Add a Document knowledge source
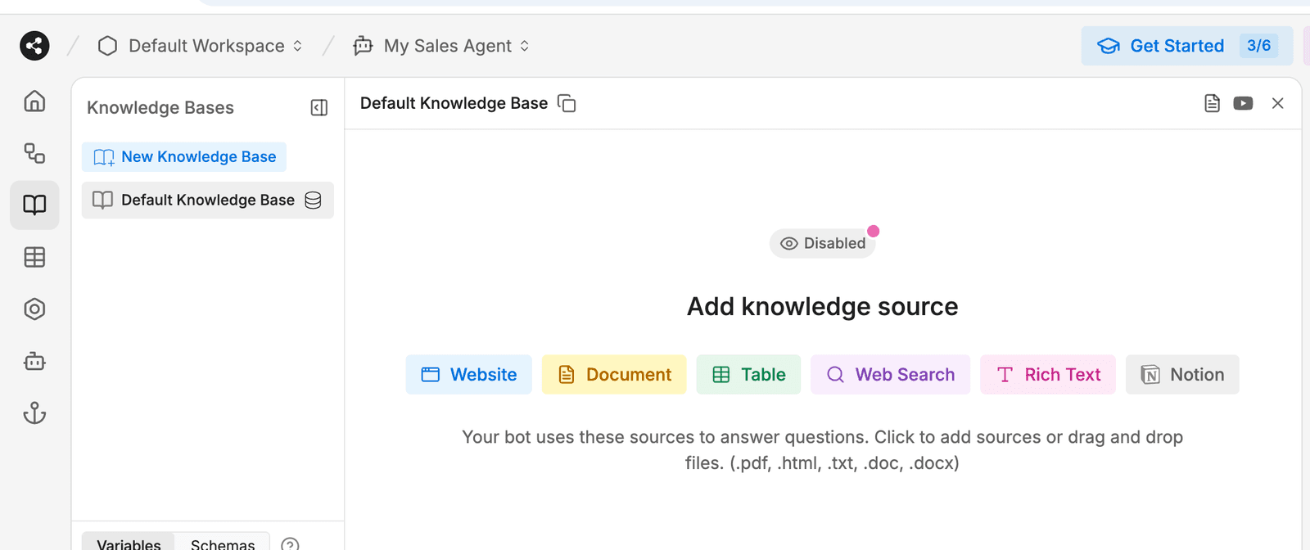This screenshot has height=550, width=1310. point(614,375)
